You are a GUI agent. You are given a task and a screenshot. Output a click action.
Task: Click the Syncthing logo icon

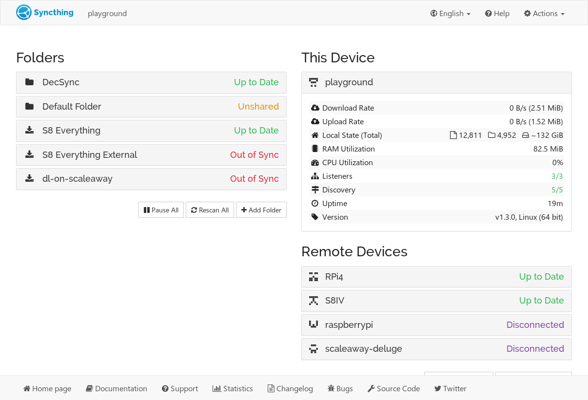click(23, 13)
